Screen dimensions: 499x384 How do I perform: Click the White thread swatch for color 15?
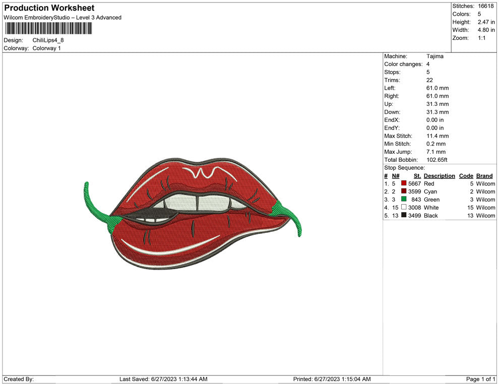pos(403,208)
